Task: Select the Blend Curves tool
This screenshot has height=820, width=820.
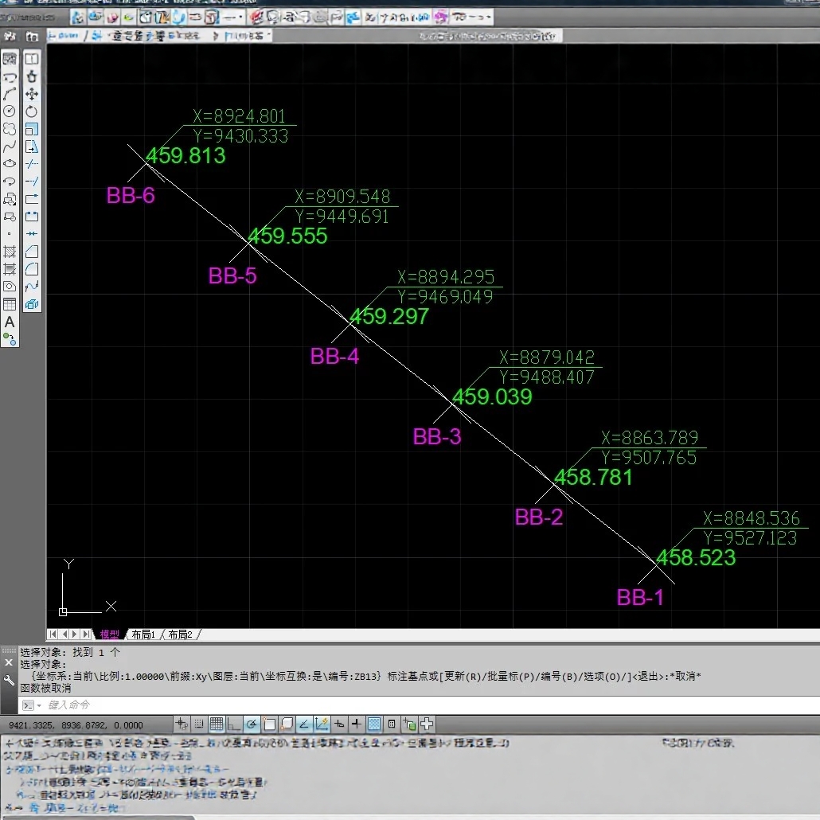Action: pos(32,287)
